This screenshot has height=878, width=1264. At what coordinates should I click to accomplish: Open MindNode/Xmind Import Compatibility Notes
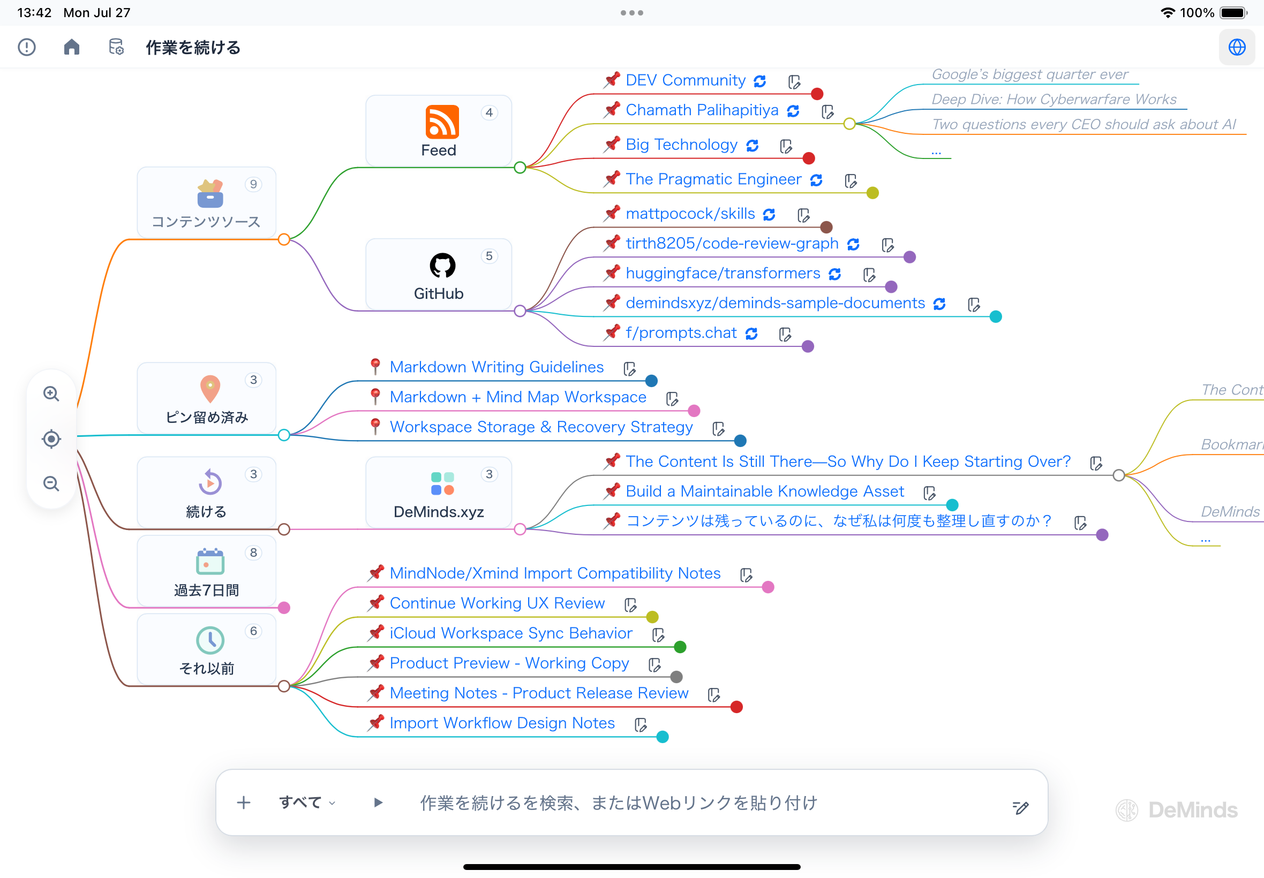point(555,573)
